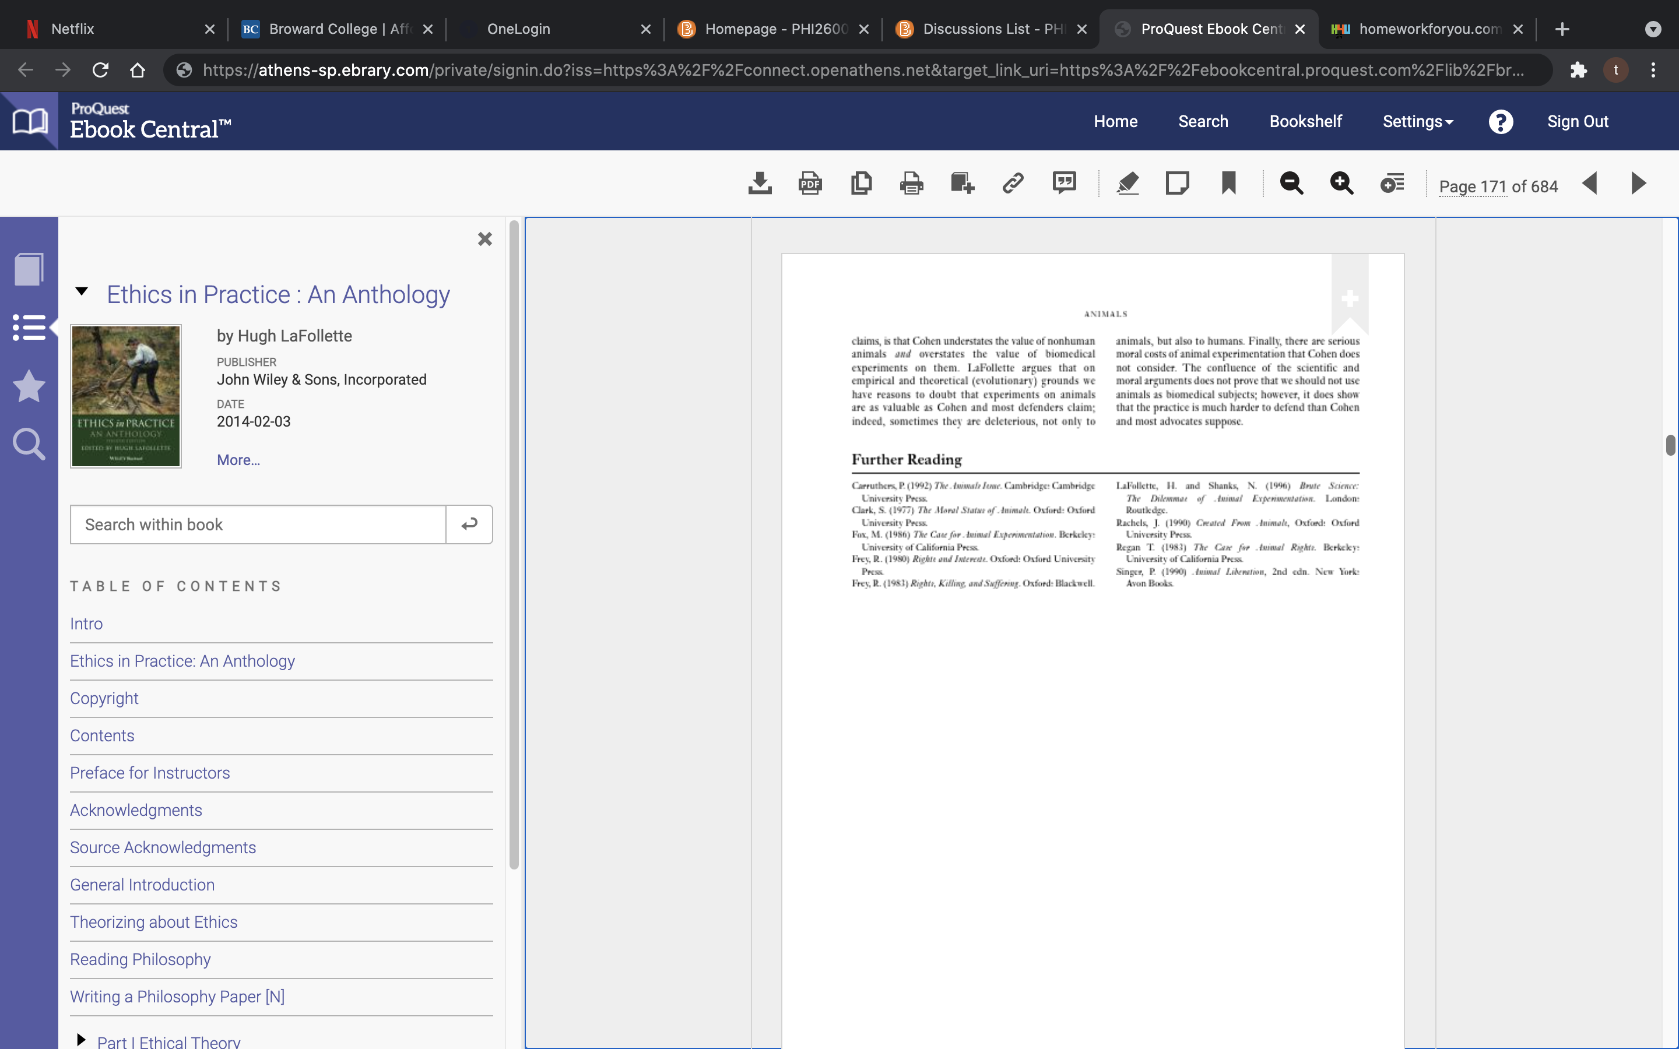Viewport: 1679px width, 1049px height.
Task: Select table of contents sidebar icon
Action: 29,328
